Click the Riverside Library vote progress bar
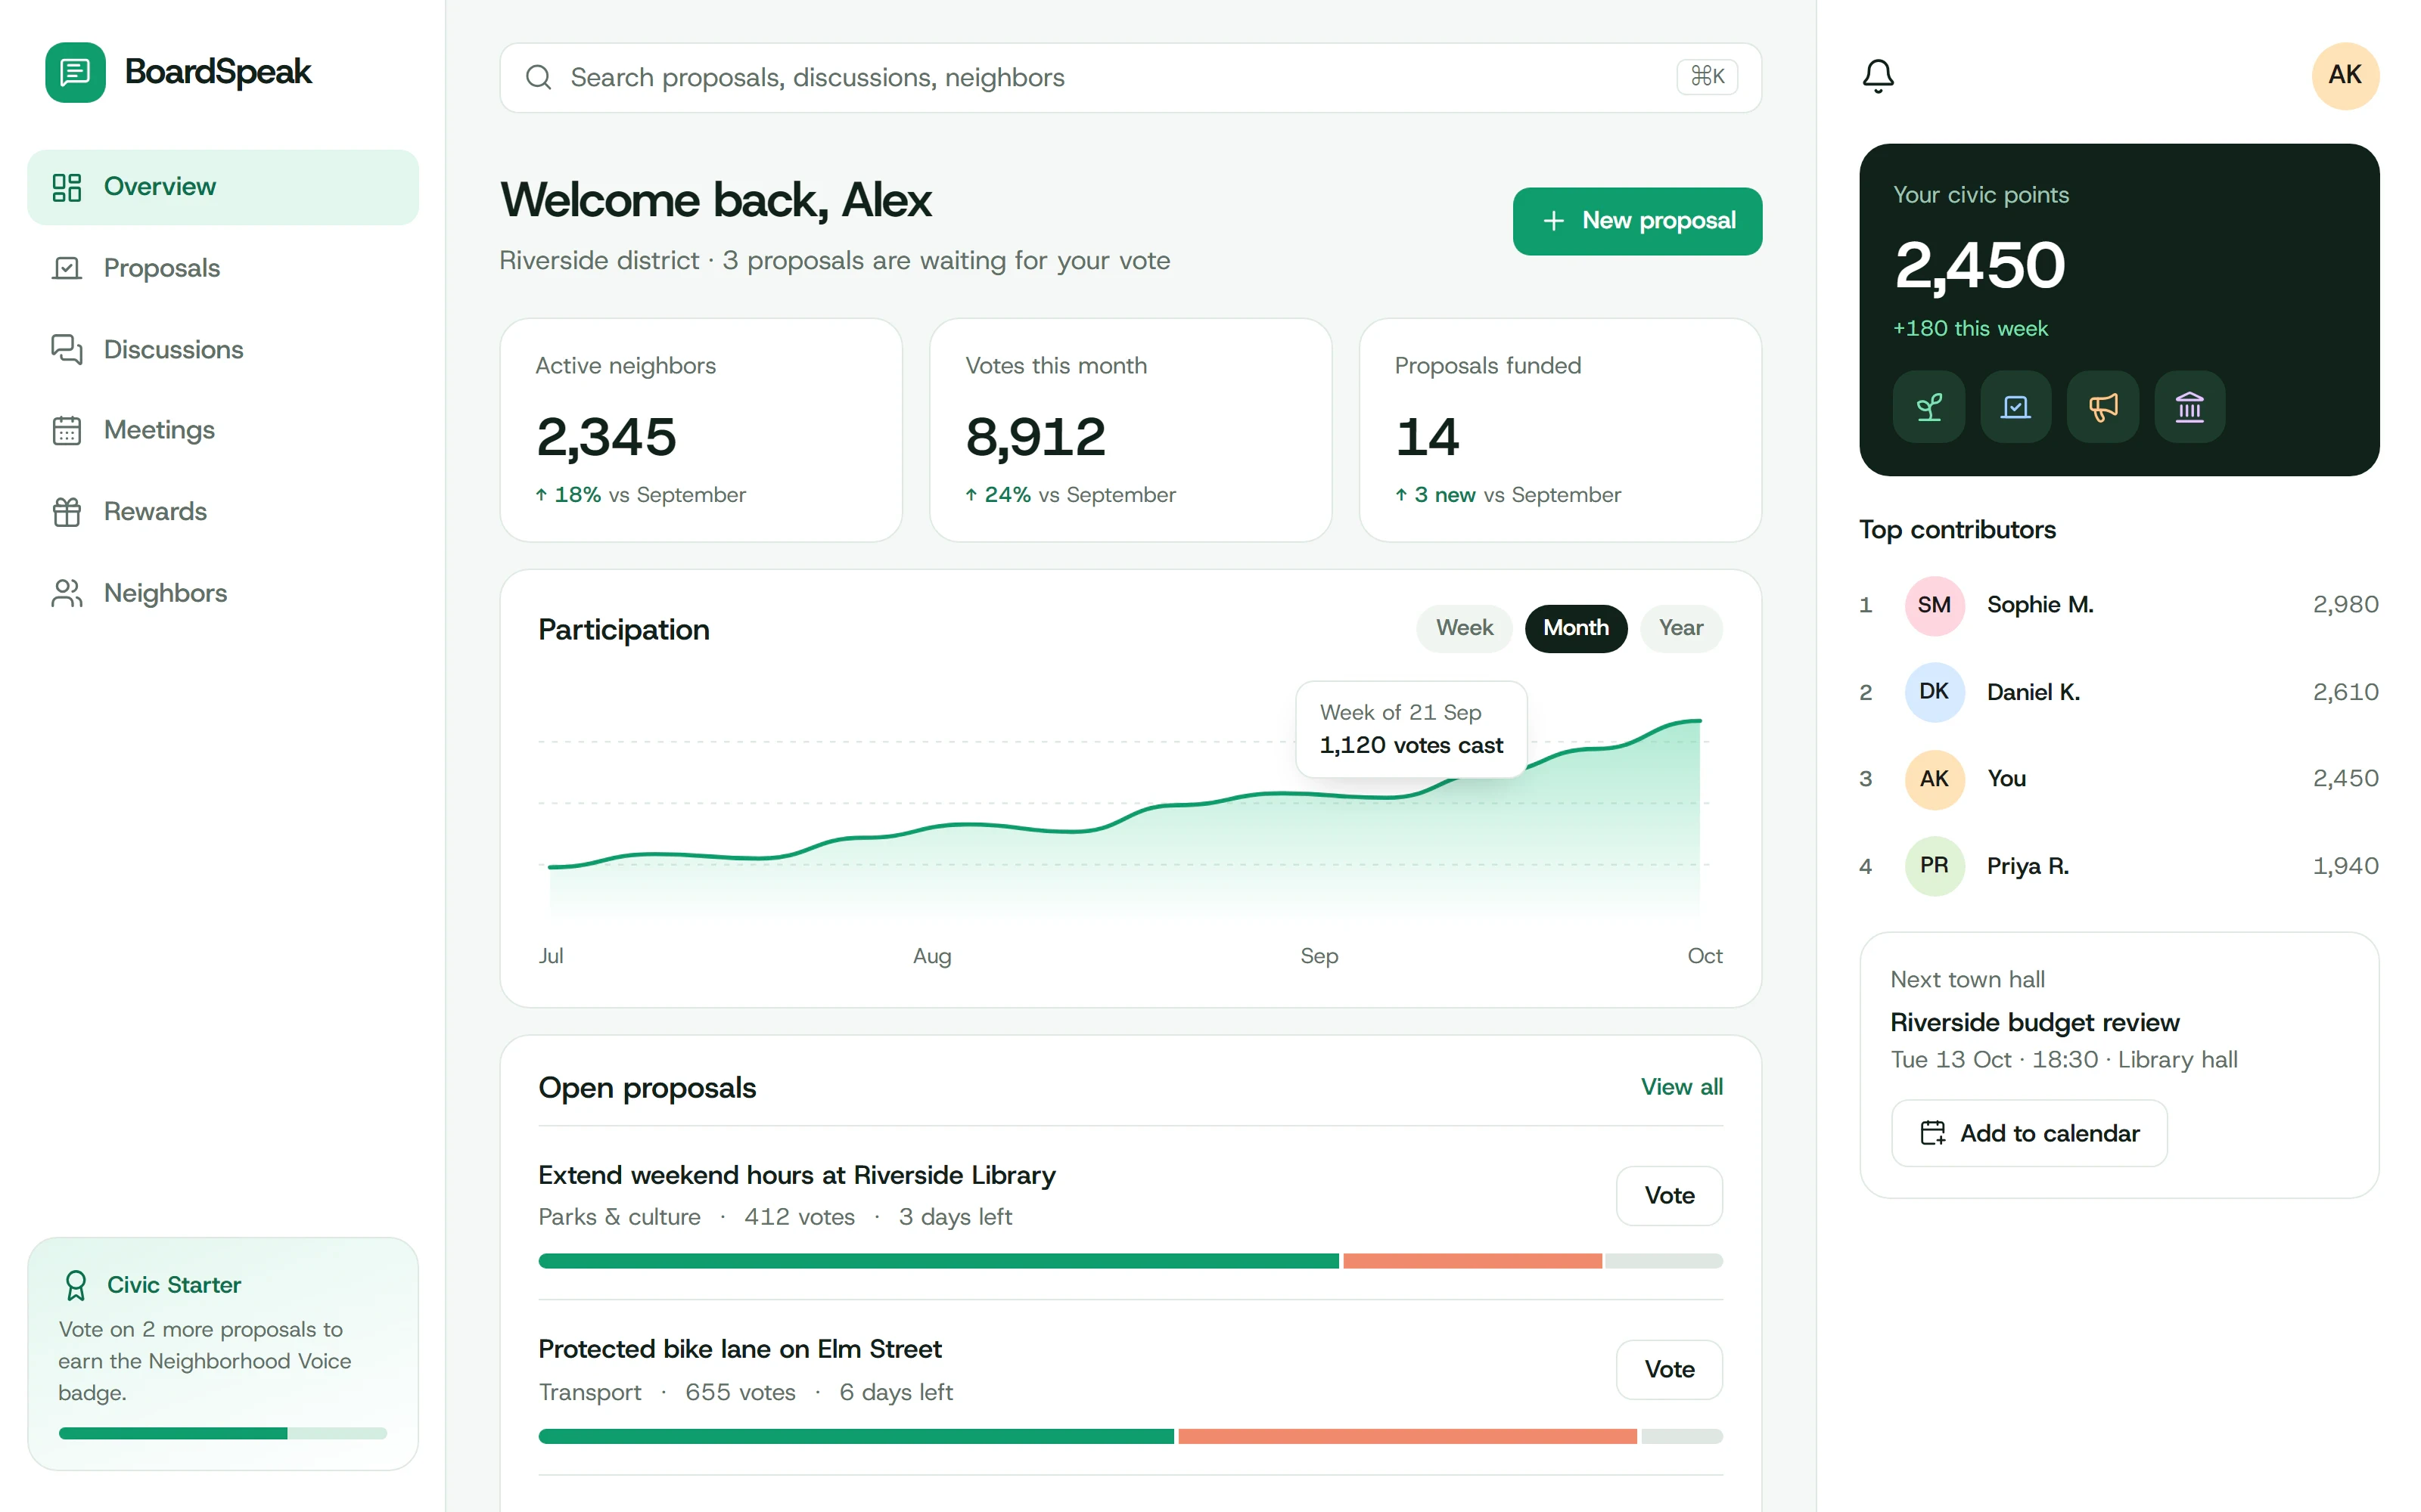Viewport: 2421px width, 1512px height. (1130, 1261)
